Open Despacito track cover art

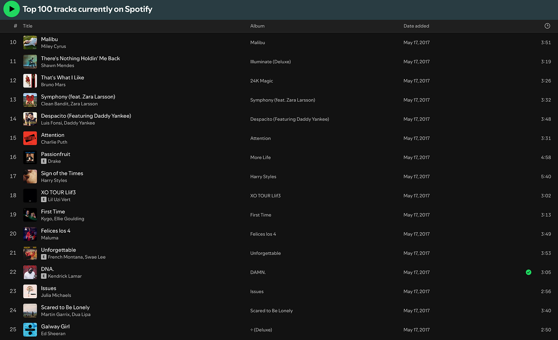(x=30, y=119)
